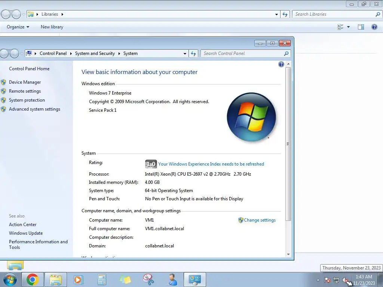Click the taskbar clock showing 1:43 AM
The width and height of the screenshot is (383, 287).
(x=364, y=280)
